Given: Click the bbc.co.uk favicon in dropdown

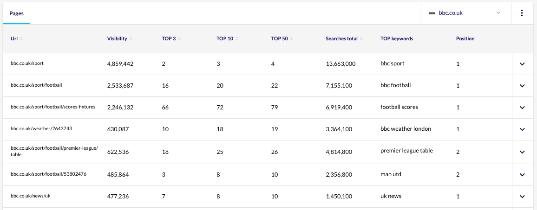Looking at the screenshot, I should point(432,13).
